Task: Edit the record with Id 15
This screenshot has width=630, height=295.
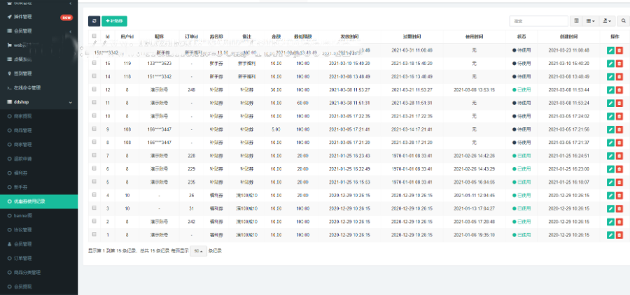Action: 610,63
